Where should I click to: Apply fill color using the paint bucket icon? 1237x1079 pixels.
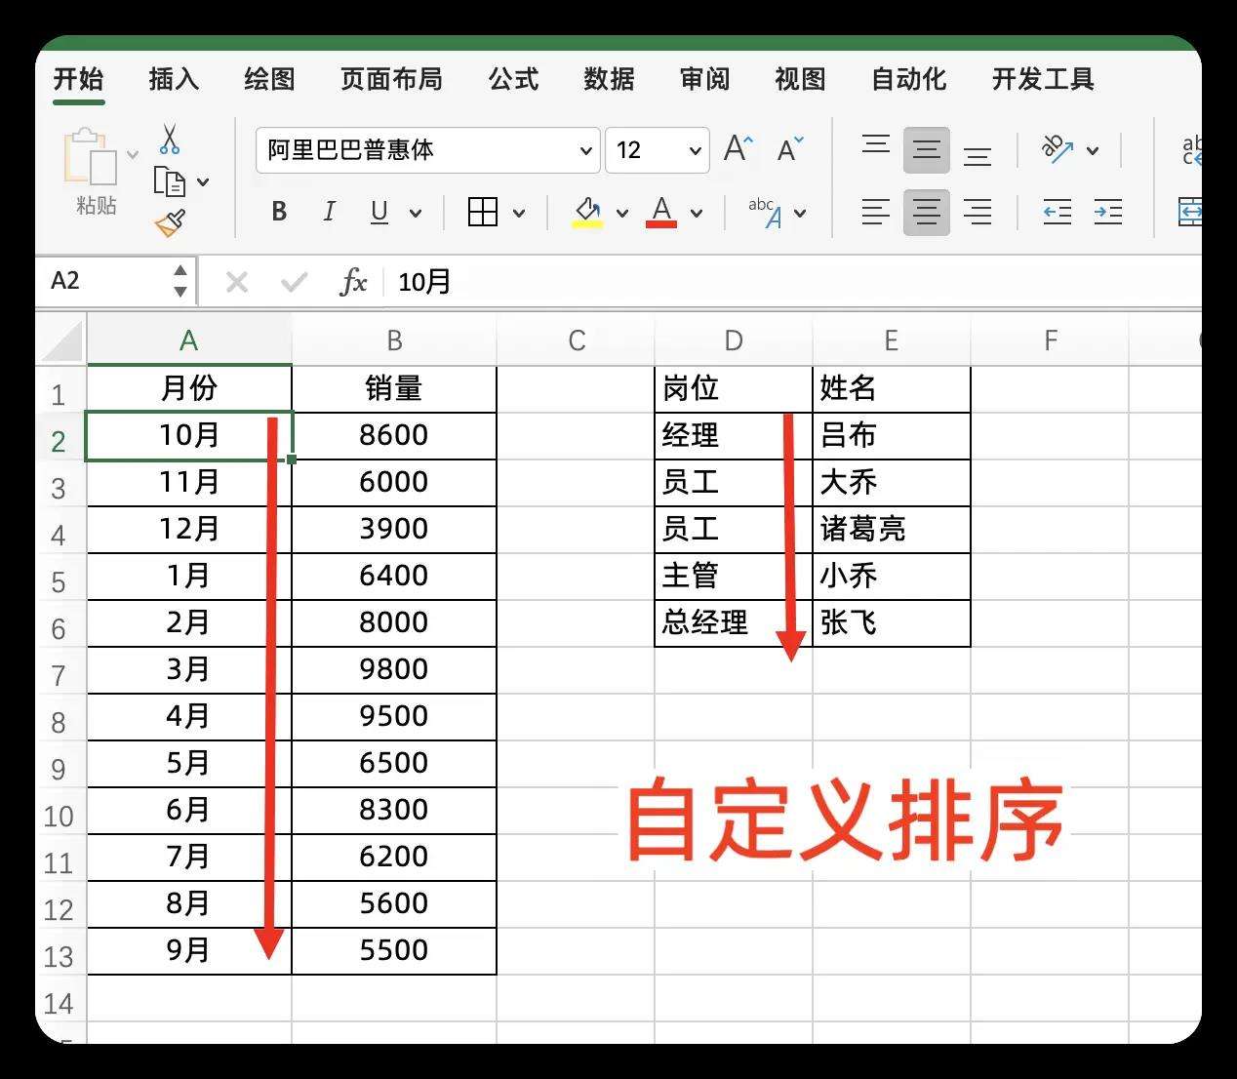(586, 210)
